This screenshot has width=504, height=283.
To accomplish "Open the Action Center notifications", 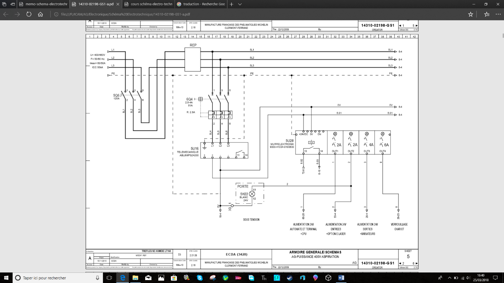I will coord(496,278).
